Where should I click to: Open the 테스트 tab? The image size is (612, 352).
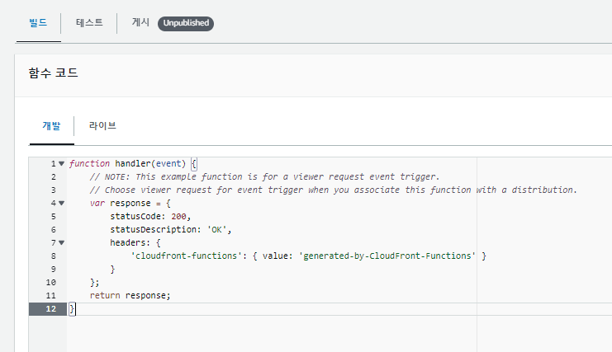pos(89,22)
